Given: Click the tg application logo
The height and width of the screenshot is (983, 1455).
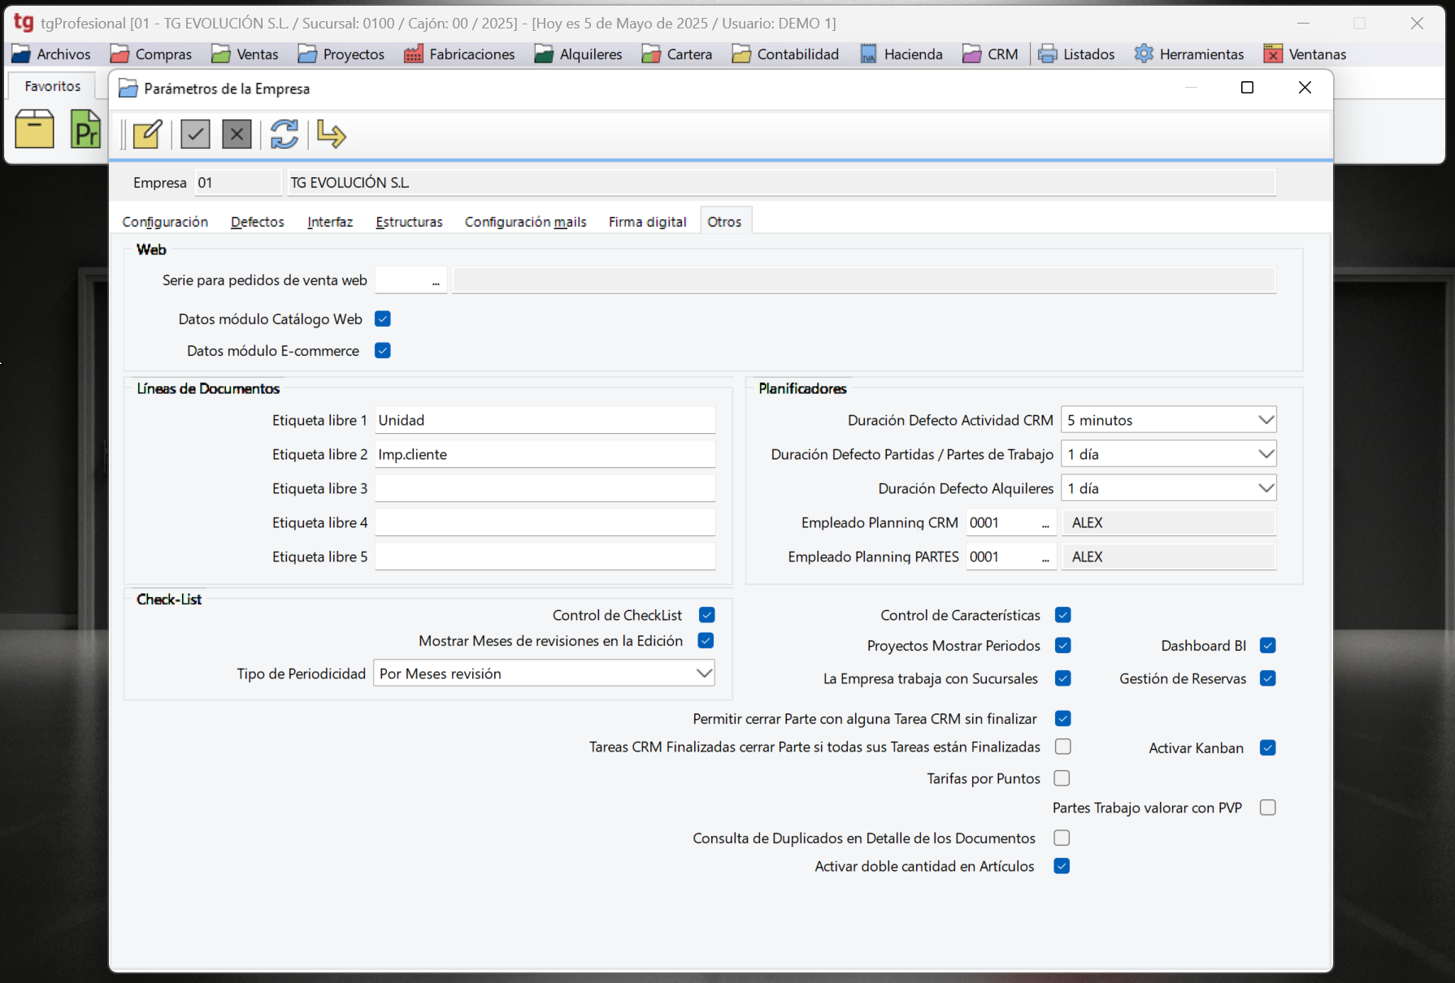Looking at the screenshot, I should click(24, 22).
